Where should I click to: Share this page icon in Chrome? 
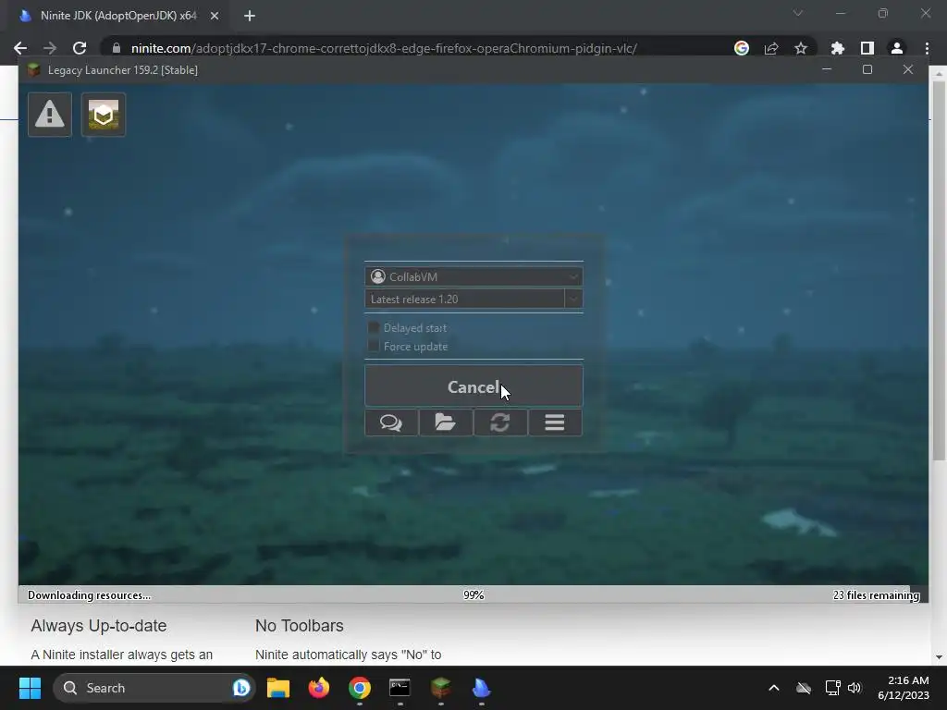coord(771,48)
